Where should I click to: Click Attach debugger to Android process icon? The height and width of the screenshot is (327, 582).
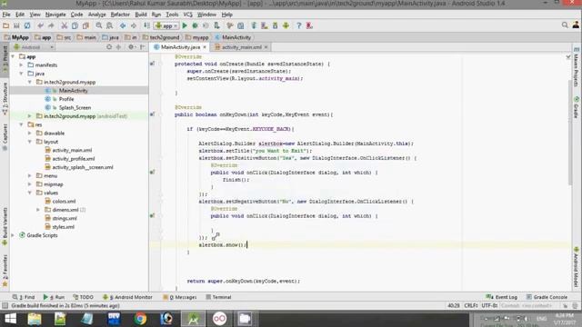click(x=216, y=25)
